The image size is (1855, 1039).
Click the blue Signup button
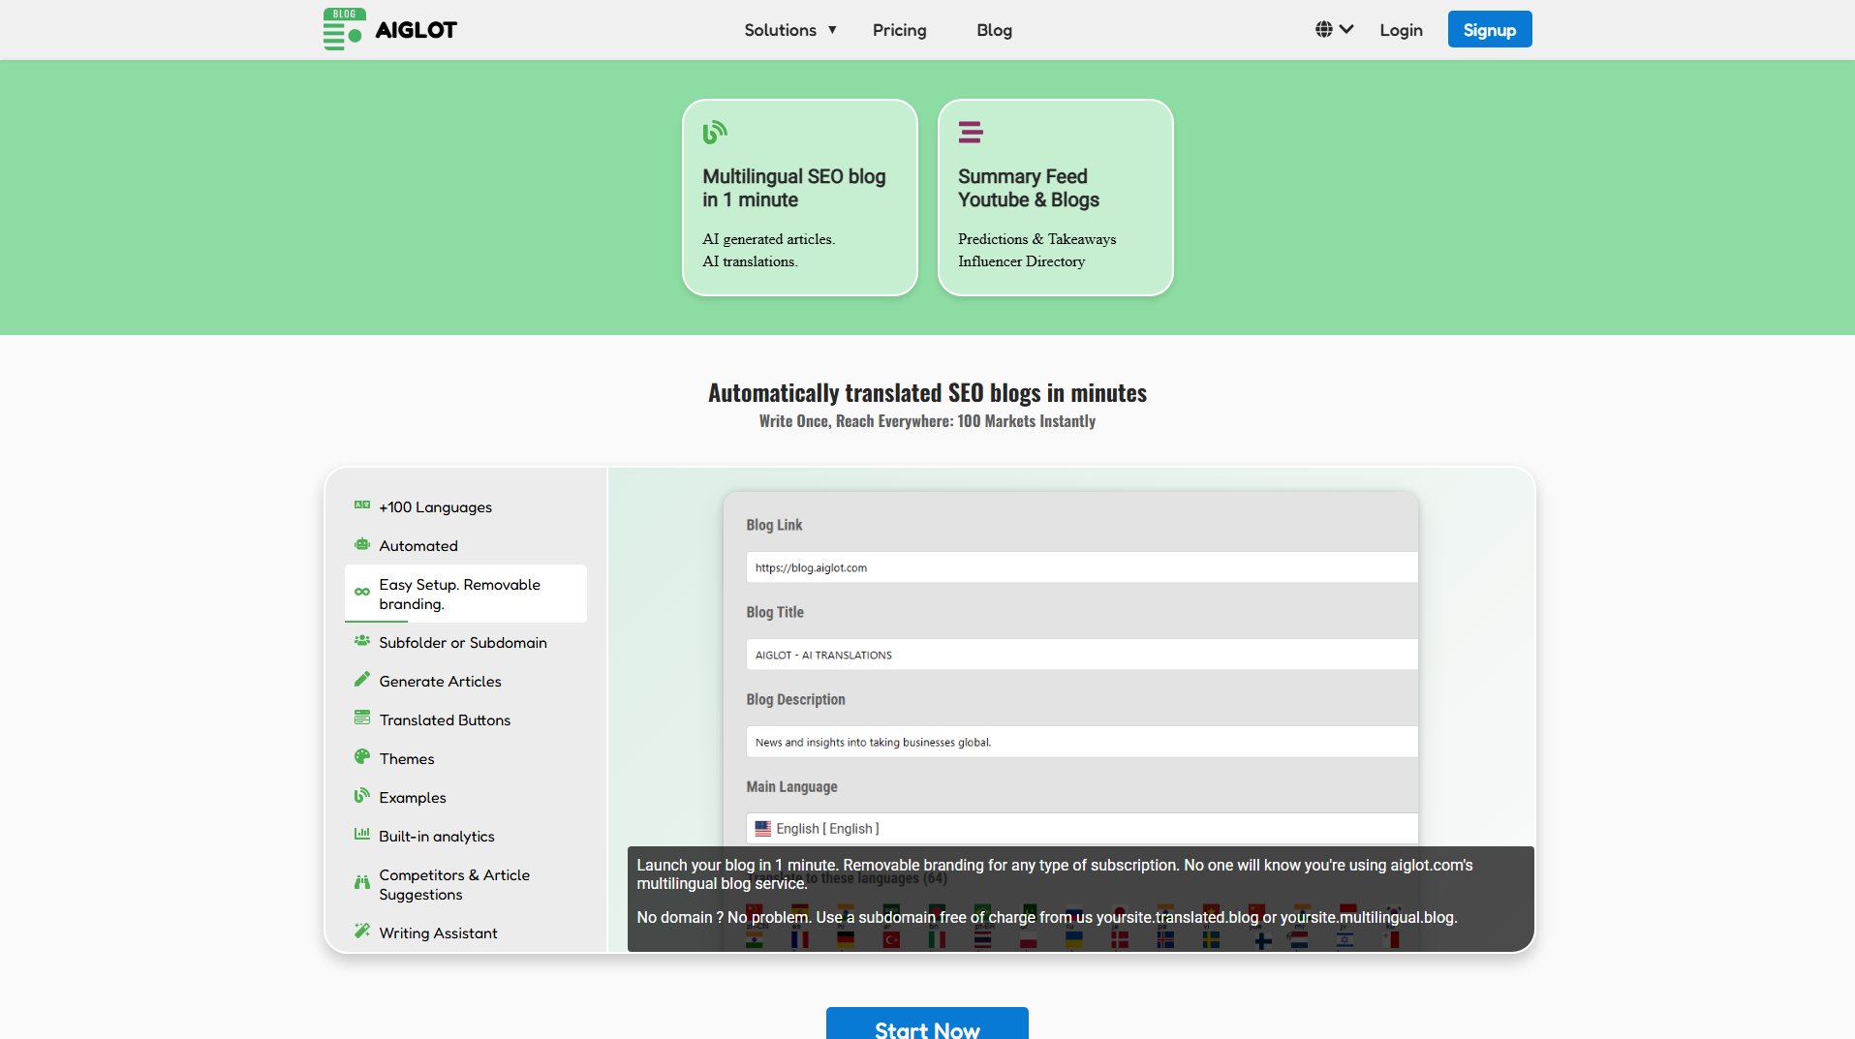point(1489,29)
